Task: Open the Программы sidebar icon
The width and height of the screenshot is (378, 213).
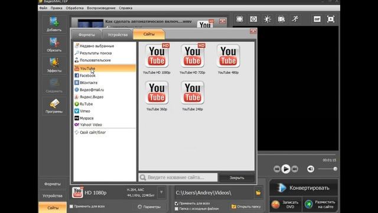Action: (x=54, y=106)
